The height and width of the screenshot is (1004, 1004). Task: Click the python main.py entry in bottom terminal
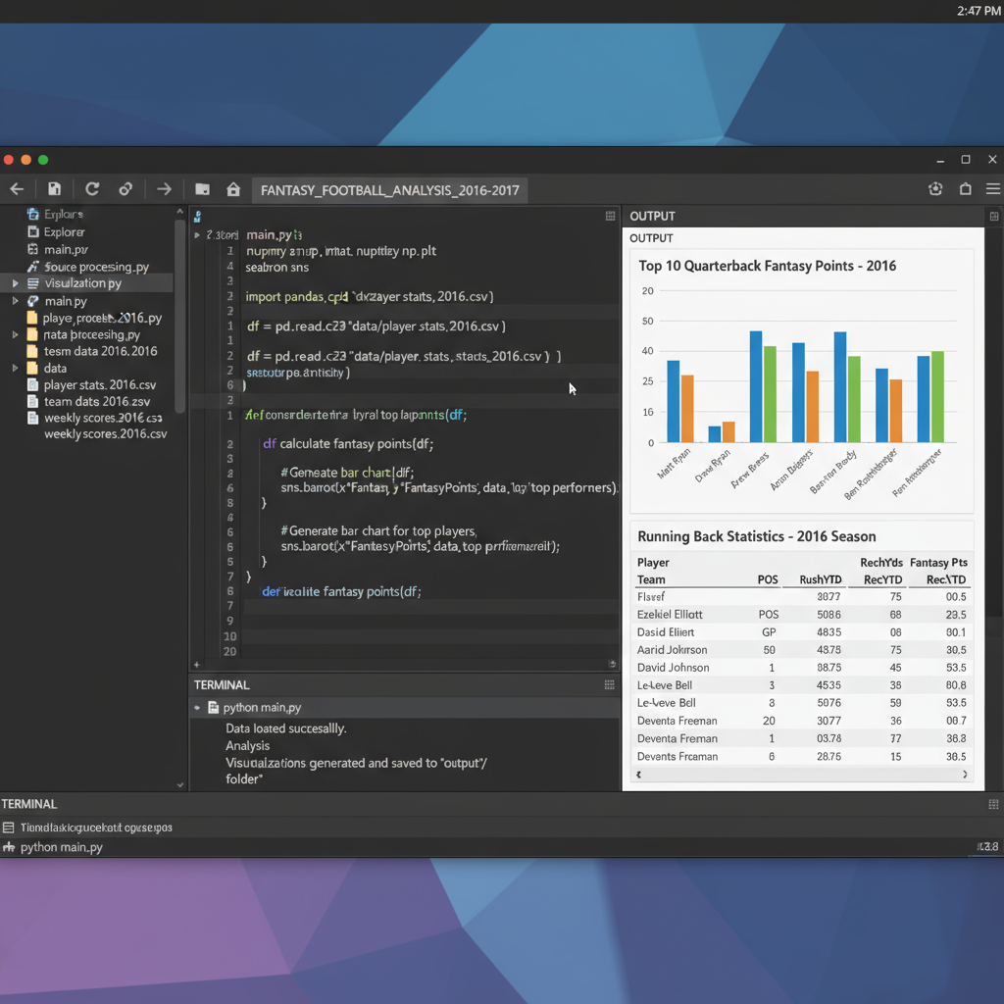pos(61,847)
